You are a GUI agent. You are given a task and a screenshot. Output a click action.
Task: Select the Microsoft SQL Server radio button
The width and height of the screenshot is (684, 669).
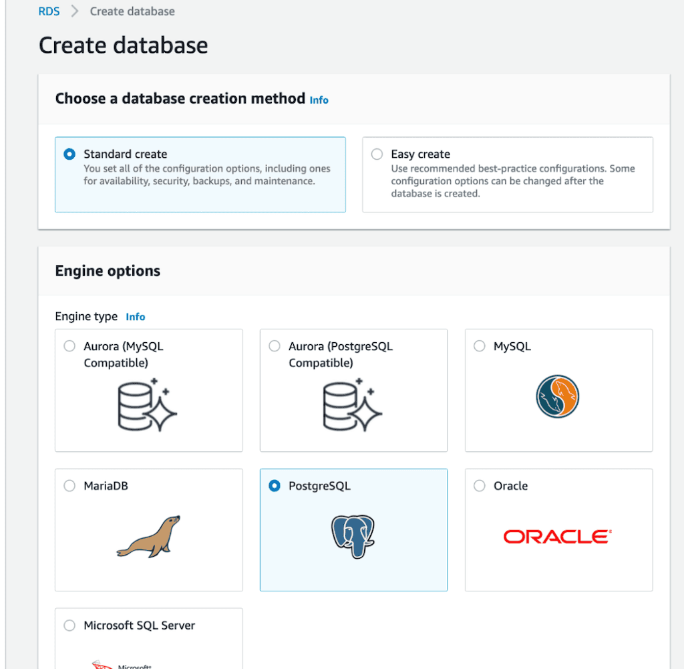point(69,626)
